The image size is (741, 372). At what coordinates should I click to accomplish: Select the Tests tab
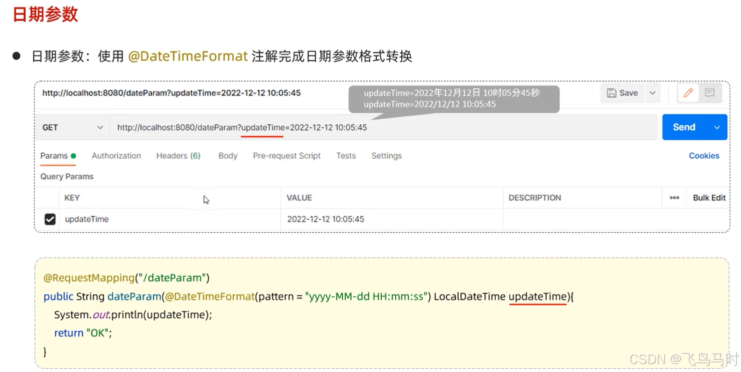pyautogui.click(x=346, y=156)
